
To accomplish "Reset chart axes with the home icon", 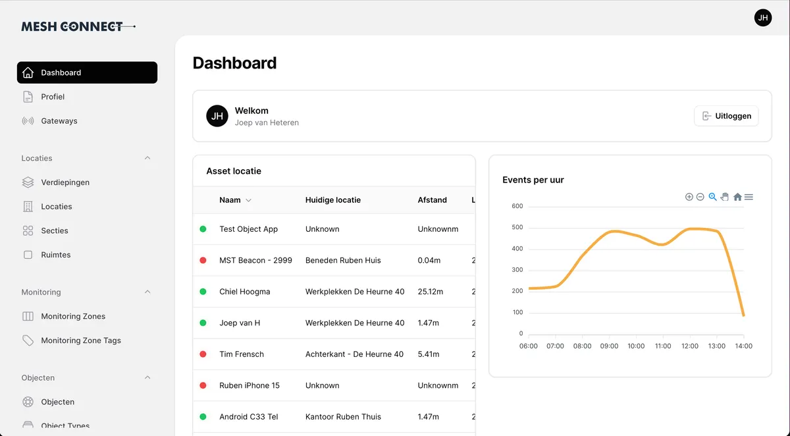I will [737, 196].
